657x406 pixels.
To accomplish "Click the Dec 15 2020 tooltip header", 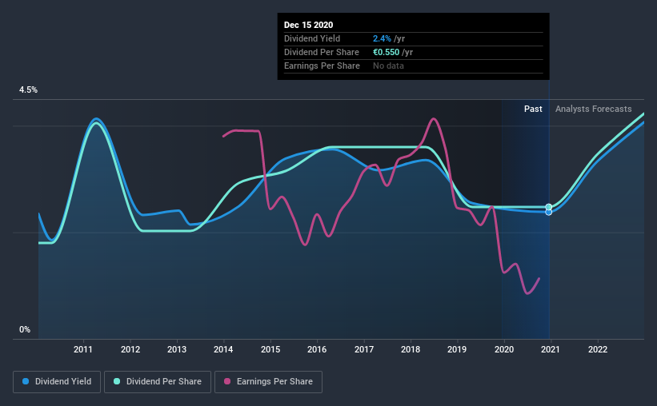I will (x=308, y=25).
